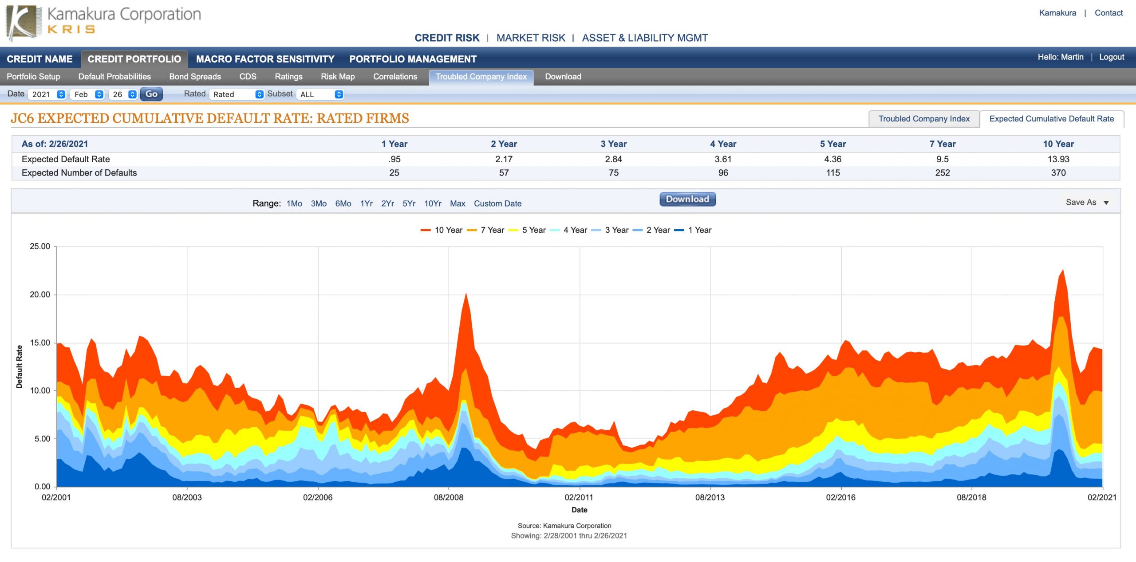Choose Custom Date range

tap(497, 203)
